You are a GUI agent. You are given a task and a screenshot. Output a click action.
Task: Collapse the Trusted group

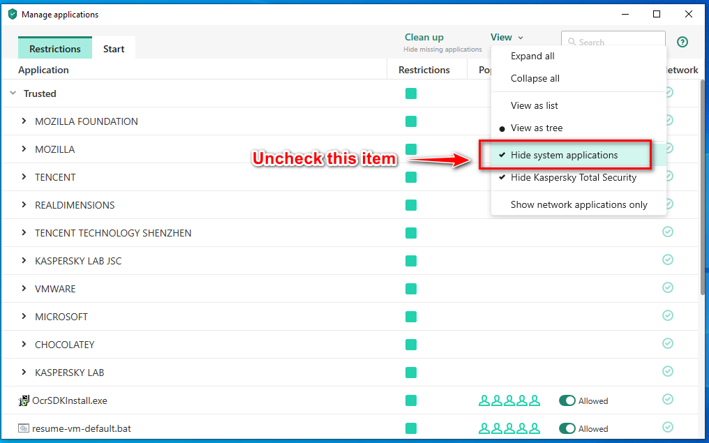[13, 93]
